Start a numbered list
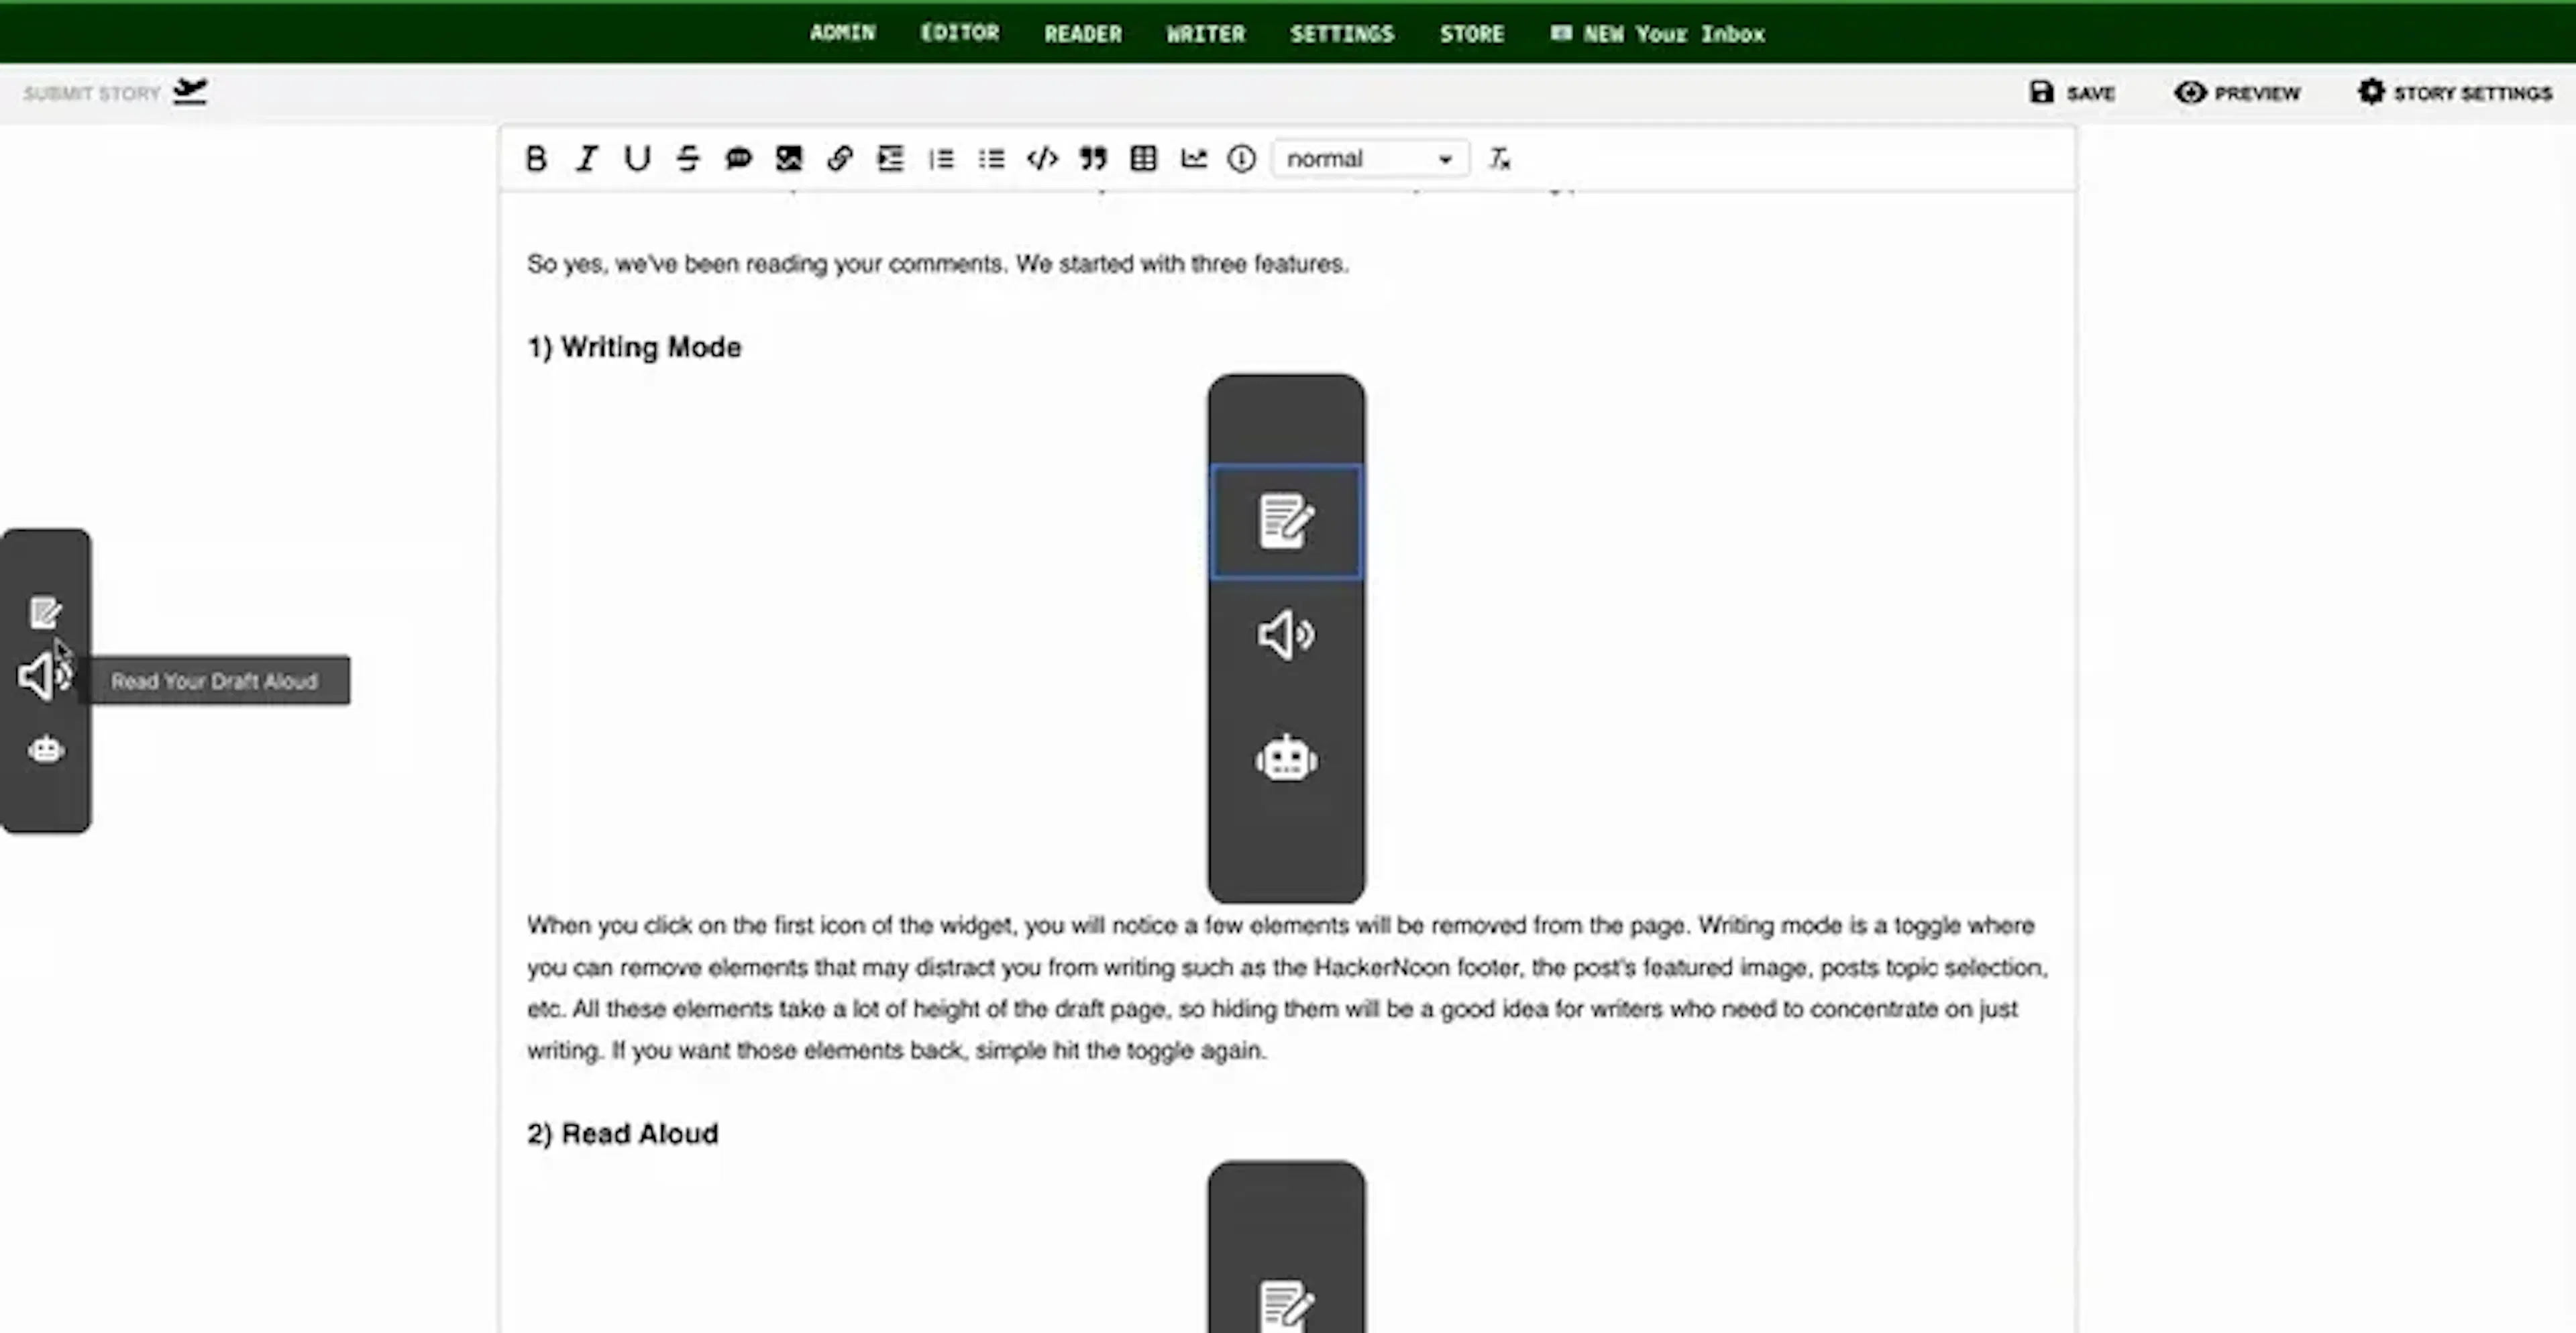This screenshot has width=2576, height=1333. [x=941, y=158]
